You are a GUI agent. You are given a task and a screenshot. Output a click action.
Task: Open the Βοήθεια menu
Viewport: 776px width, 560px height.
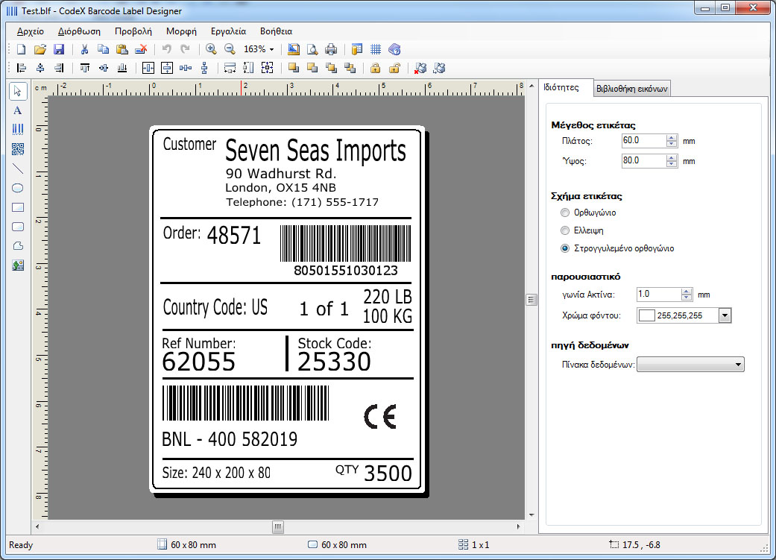tap(276, 31)
